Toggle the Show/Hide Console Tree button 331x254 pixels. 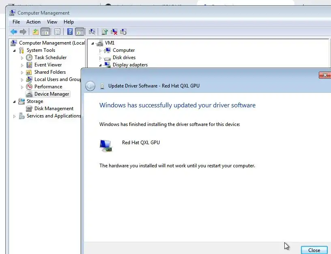tap(45, 32)
